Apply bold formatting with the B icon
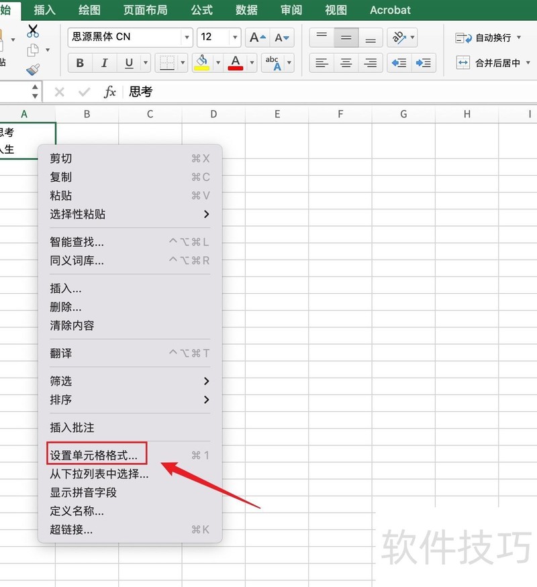The image size is (537, 587). click(x=80, y=62)
